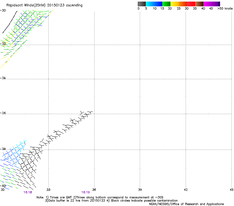Image resolution: width=234 pixels, height=206 pixels.
Task: Click the longitude label '33'
Action: (48, 190)
